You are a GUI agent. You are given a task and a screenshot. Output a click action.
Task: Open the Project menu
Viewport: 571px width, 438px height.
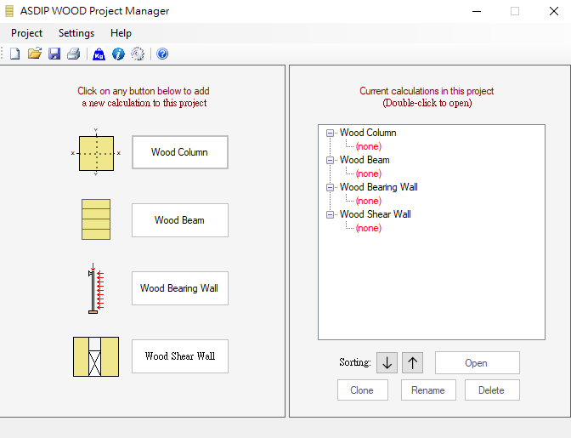click(26, 33)
